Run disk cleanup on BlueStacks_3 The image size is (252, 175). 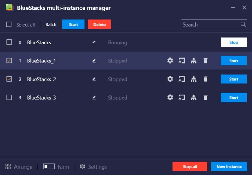coord(194,97)
